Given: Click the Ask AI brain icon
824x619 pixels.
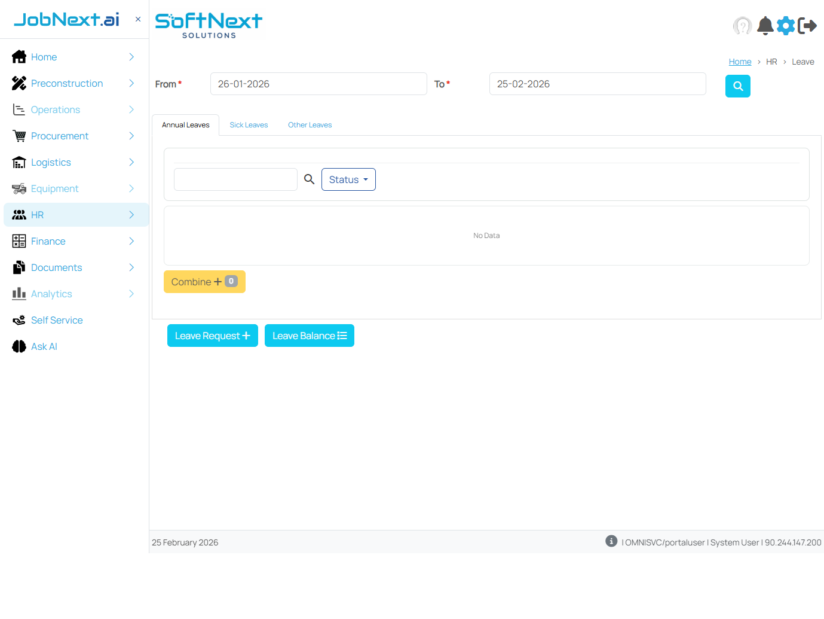Looking at the screenshot, I should click(19, 346).
